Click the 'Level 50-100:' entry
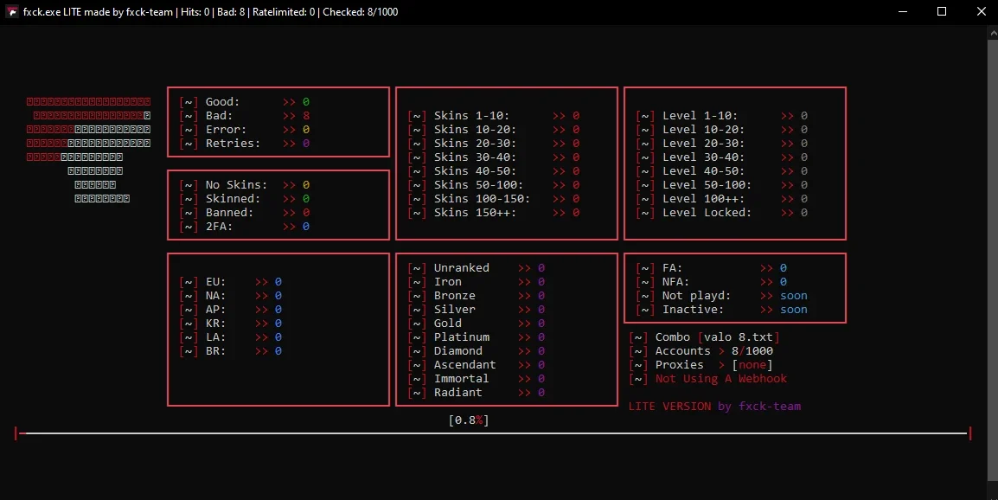Viewport: 998px width, 500px height. pos(722,185)
